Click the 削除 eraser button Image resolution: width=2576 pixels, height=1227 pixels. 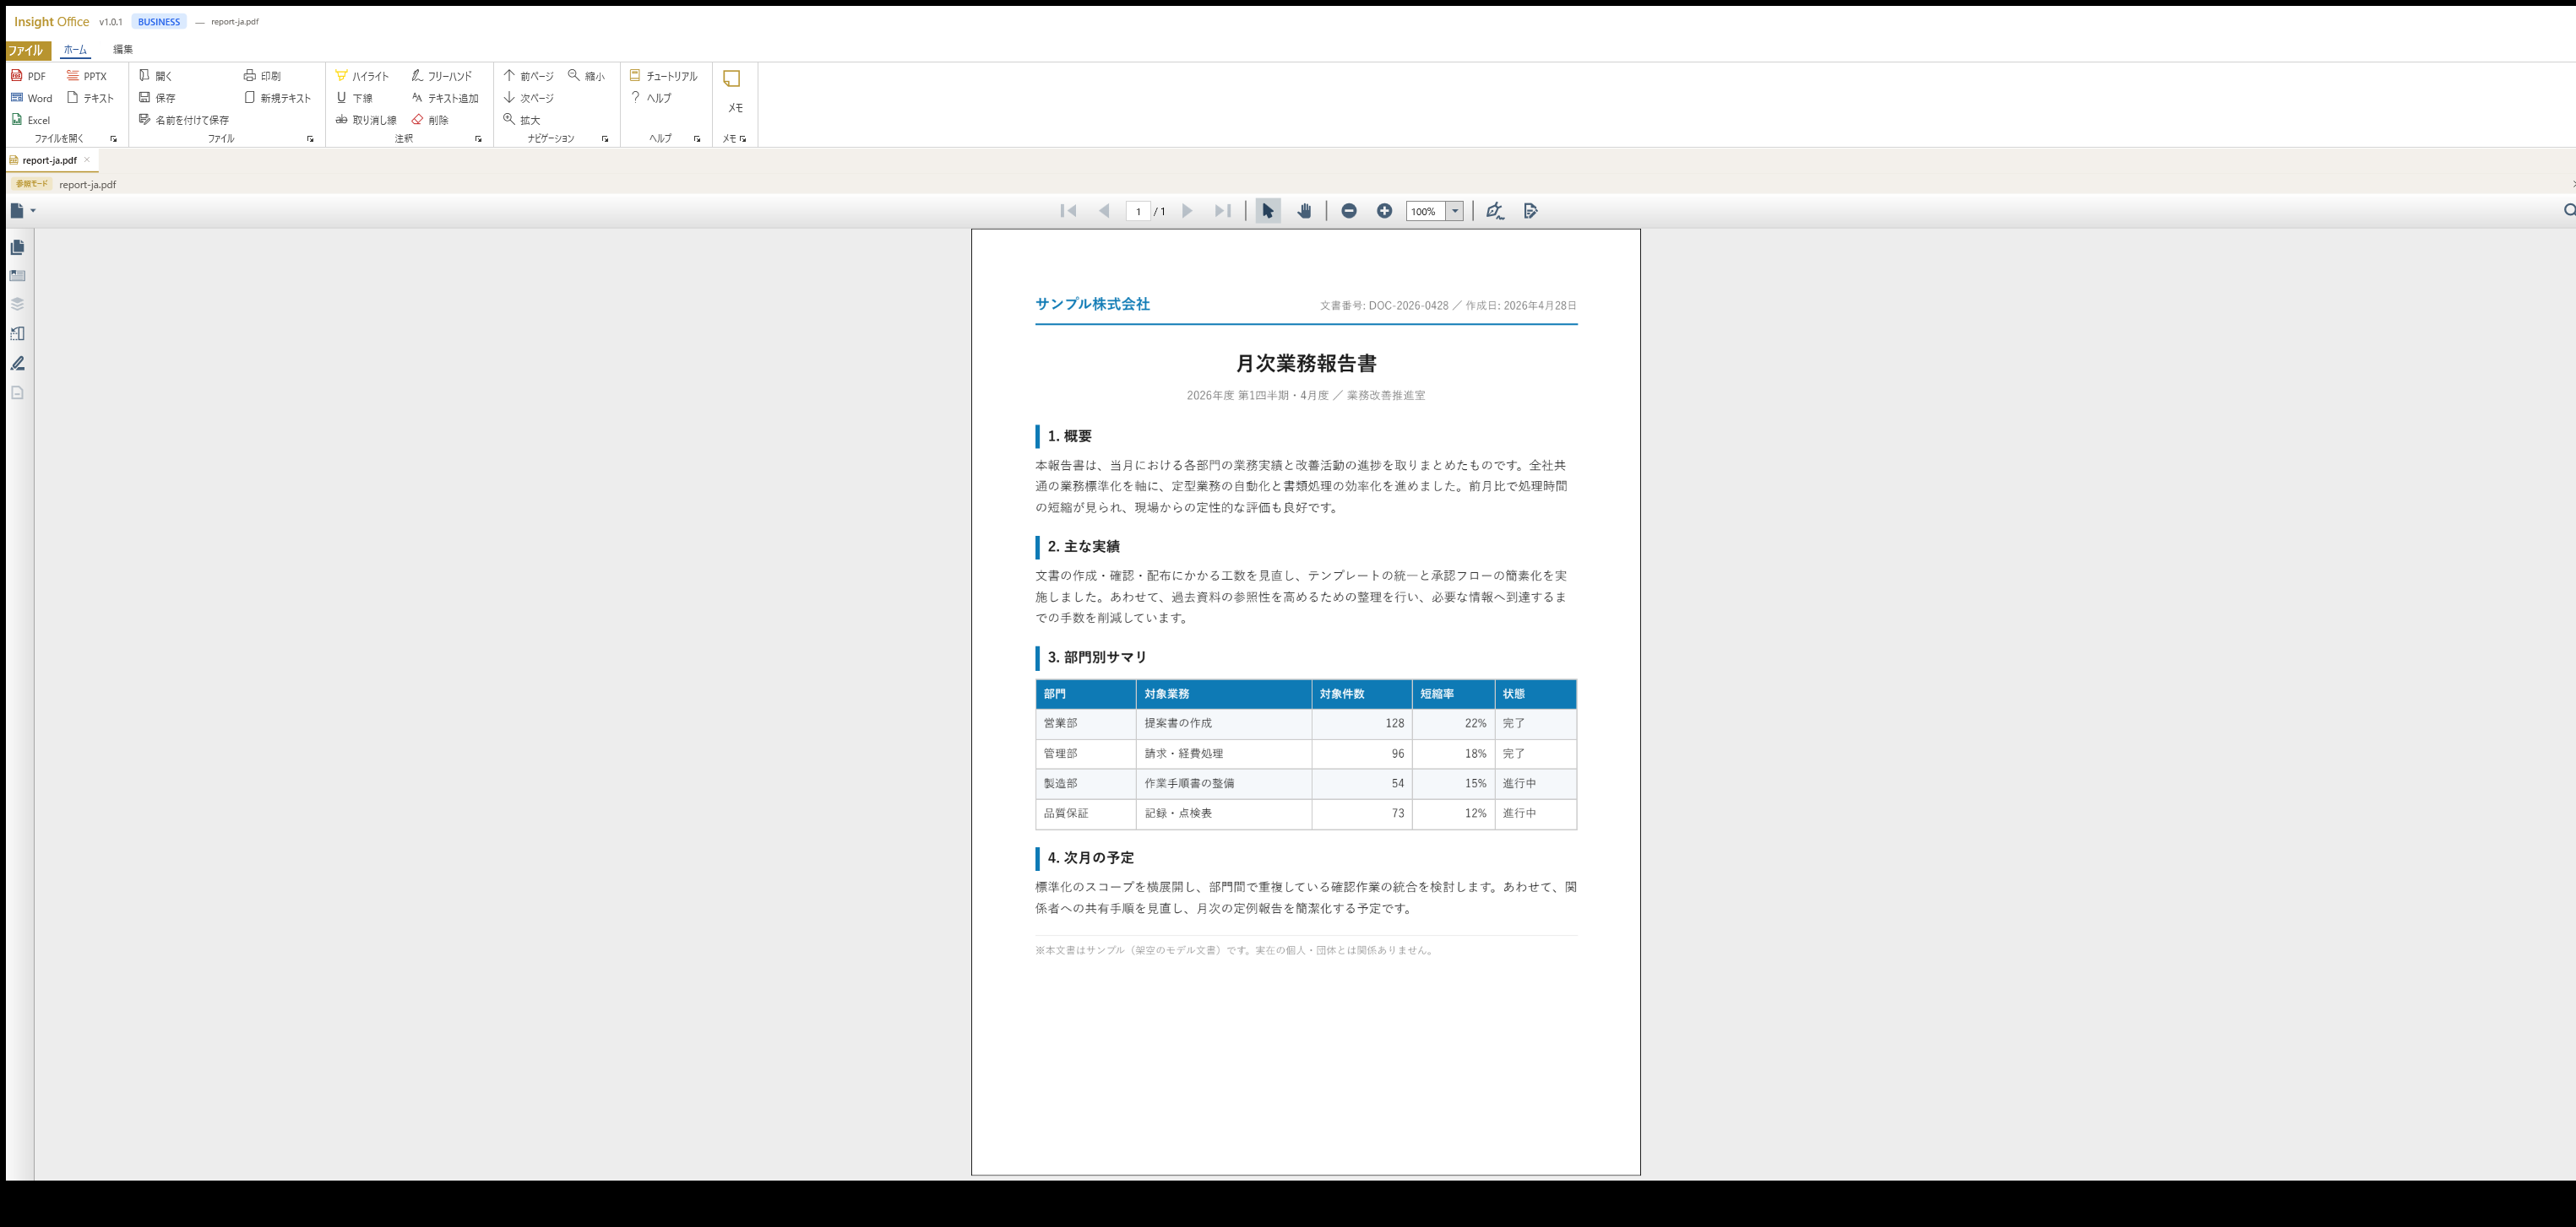coord(430,120)
